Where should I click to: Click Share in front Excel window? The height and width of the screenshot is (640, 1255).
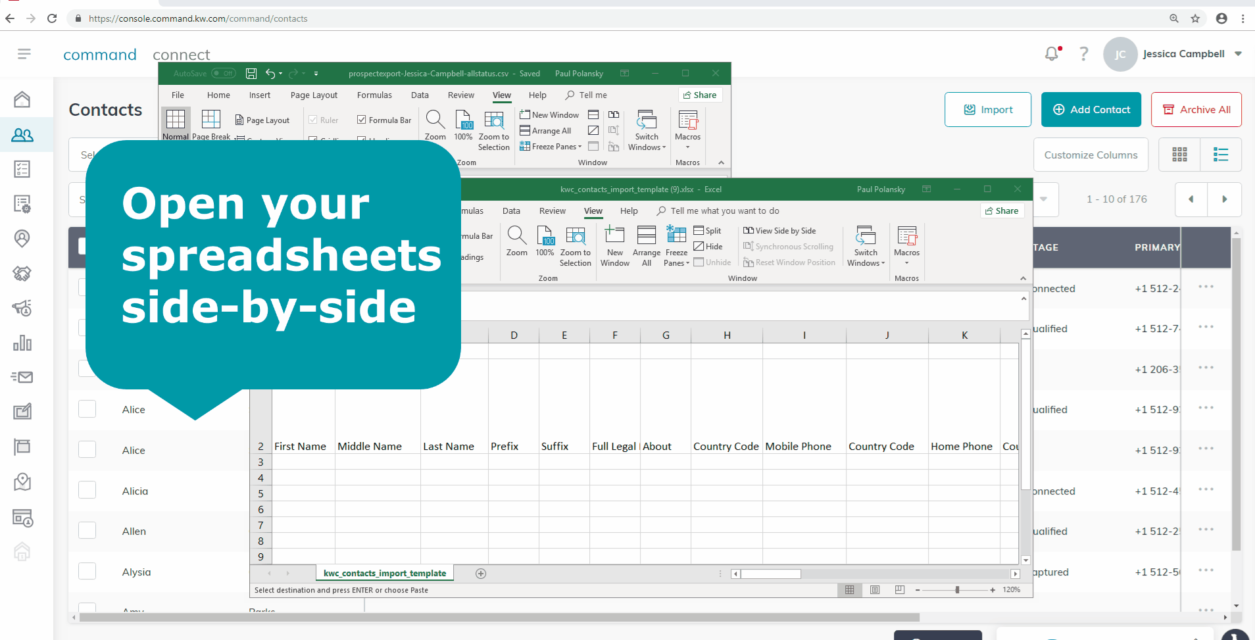click(x=1002, y=211)
